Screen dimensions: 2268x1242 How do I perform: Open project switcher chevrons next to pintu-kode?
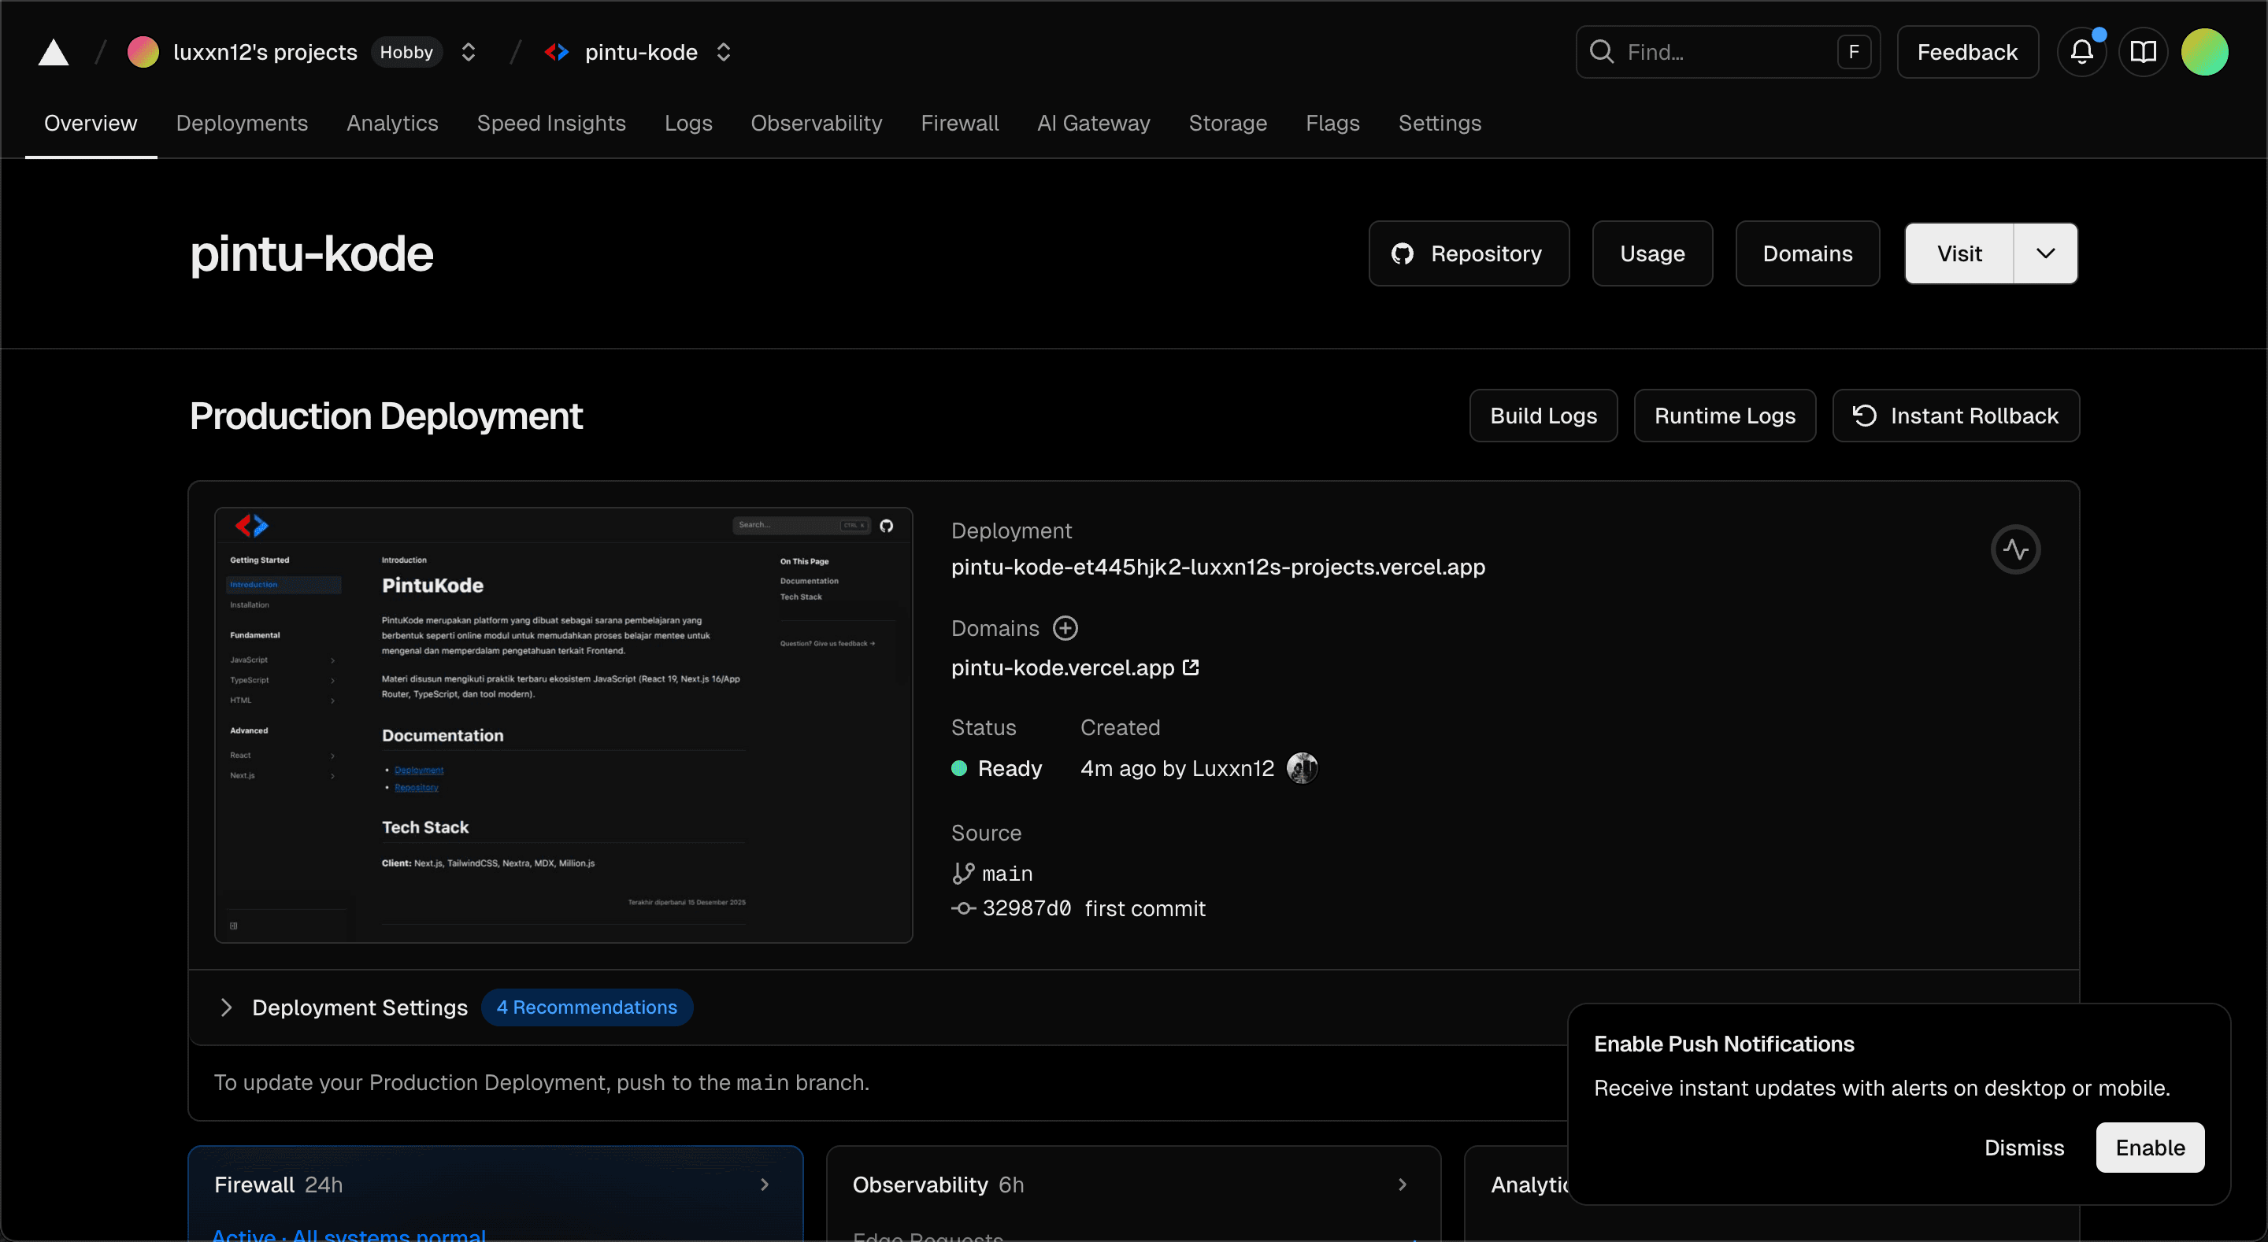[x=724, y=52]
